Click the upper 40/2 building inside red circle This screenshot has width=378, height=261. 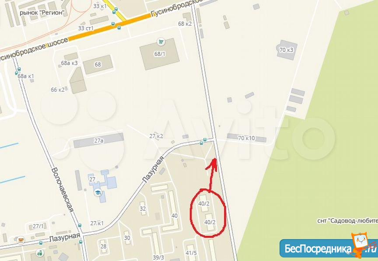[x=204, y=204]
